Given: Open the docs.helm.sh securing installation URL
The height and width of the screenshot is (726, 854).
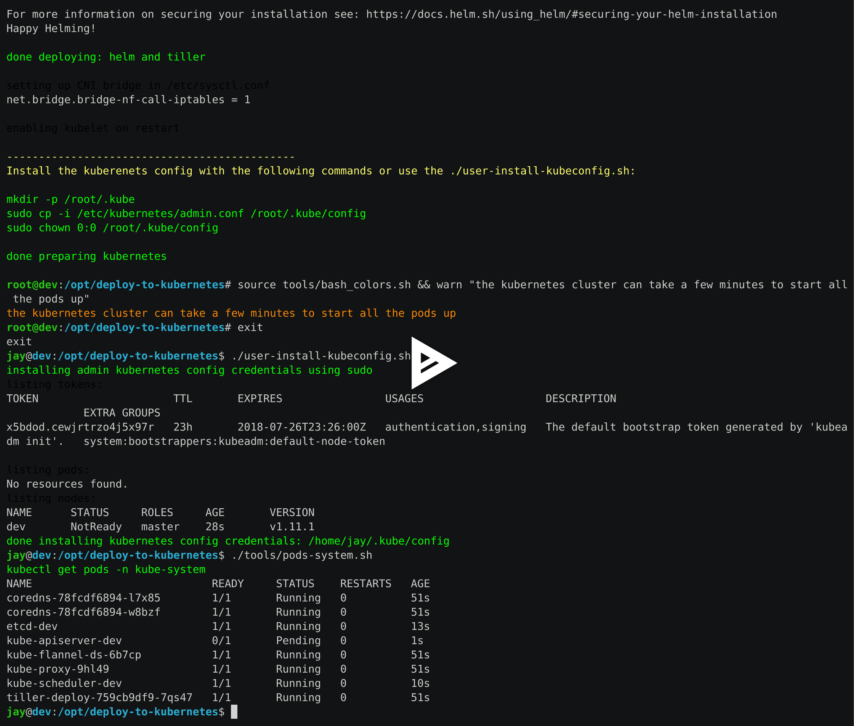Looking at the screenshot, I should (x=571, y=14).
